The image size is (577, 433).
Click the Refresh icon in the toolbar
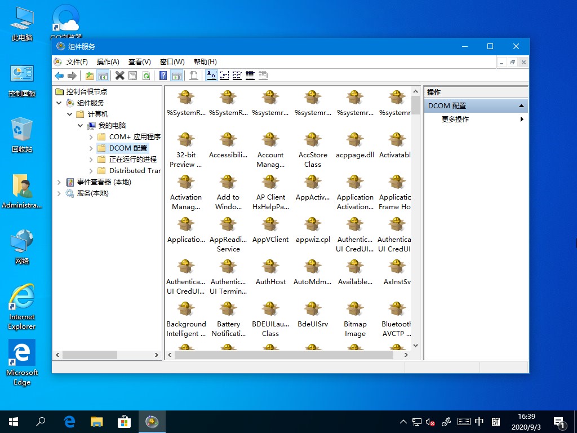click(147, 75)
